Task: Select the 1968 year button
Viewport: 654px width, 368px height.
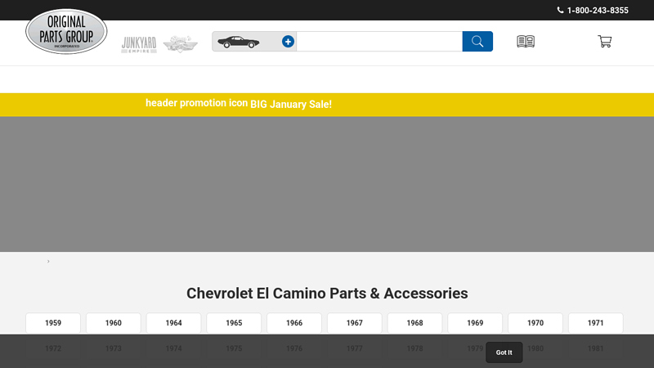Action: tap(414, 323)
